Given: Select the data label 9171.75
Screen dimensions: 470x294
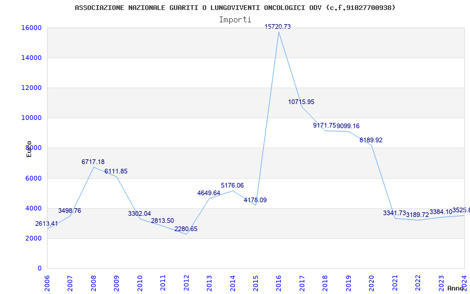Looking at the screenshot, I should click(324, 125).
